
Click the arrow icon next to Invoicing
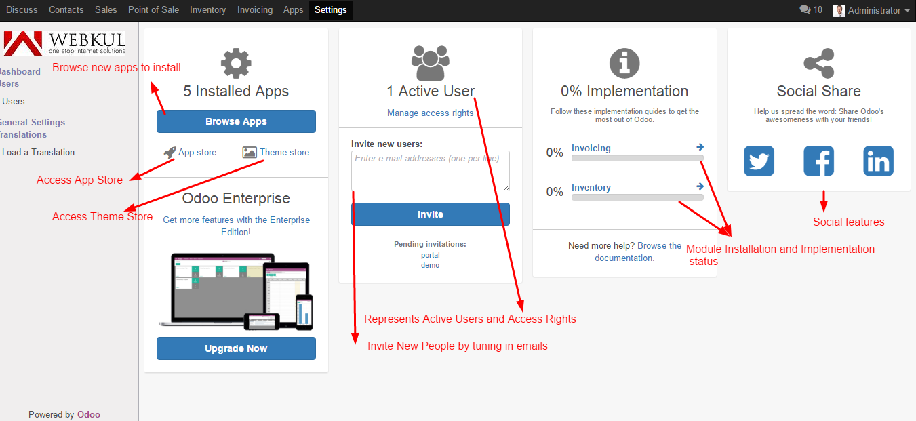(700, 147)
